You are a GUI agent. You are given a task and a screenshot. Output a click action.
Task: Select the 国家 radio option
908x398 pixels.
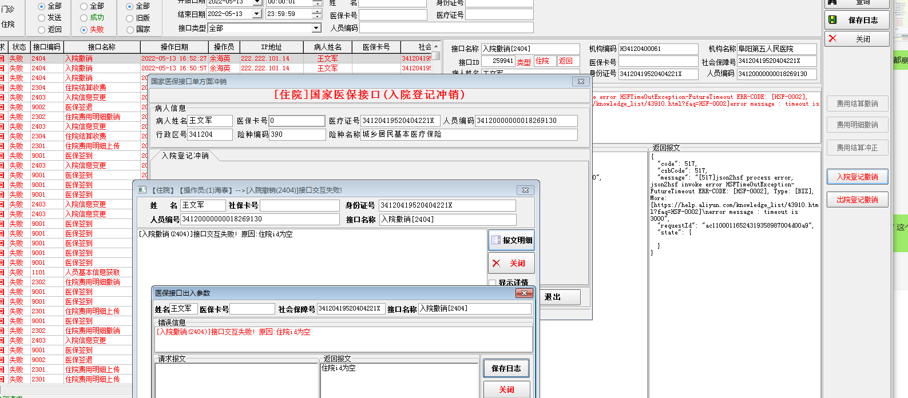tap(130, 29)
